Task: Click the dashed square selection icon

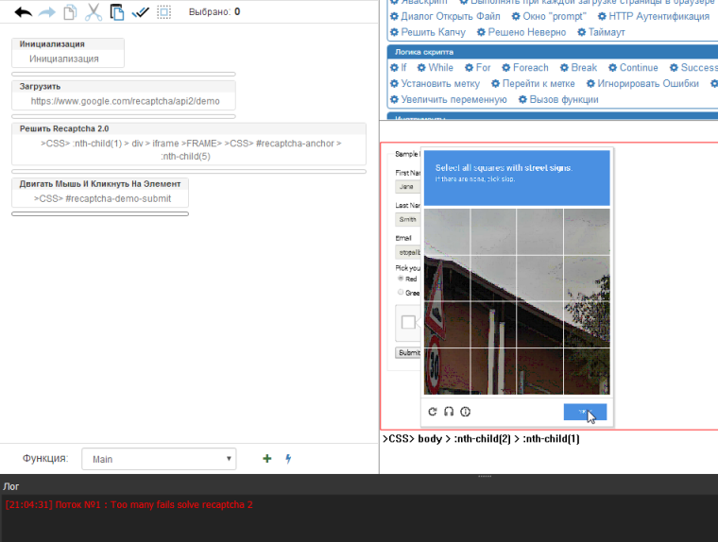Action: (x=164, y=12)
